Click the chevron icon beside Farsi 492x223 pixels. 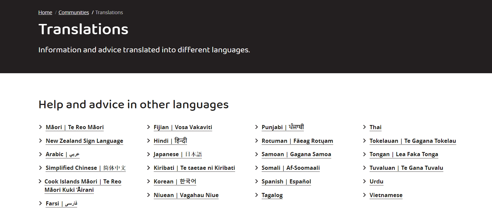(41, 203)
